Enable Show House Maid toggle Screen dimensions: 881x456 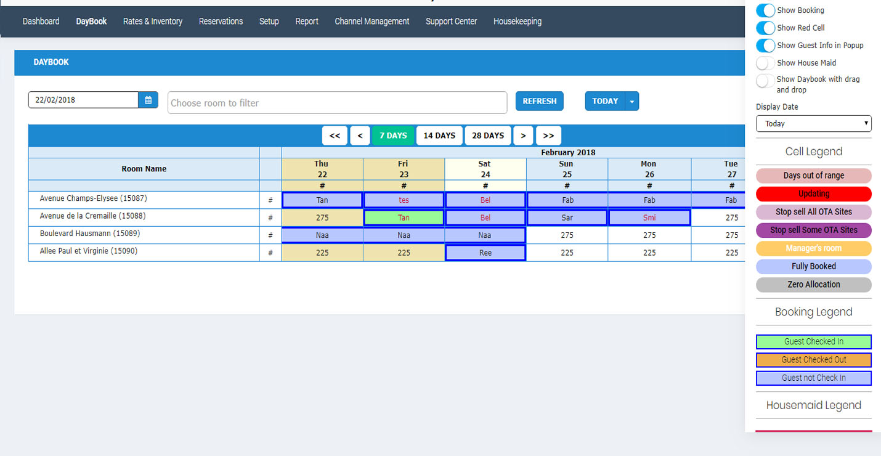click(x=765, y=63)
